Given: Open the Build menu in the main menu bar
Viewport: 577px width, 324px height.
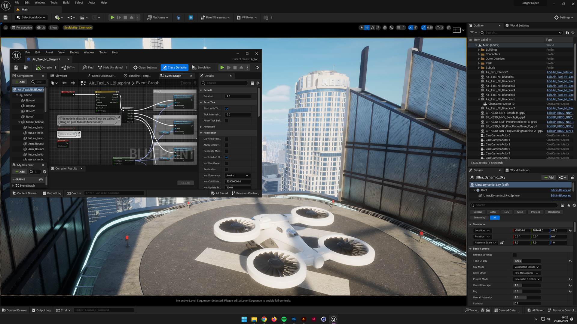Looking at the screenshot, I should coord(66,2).
